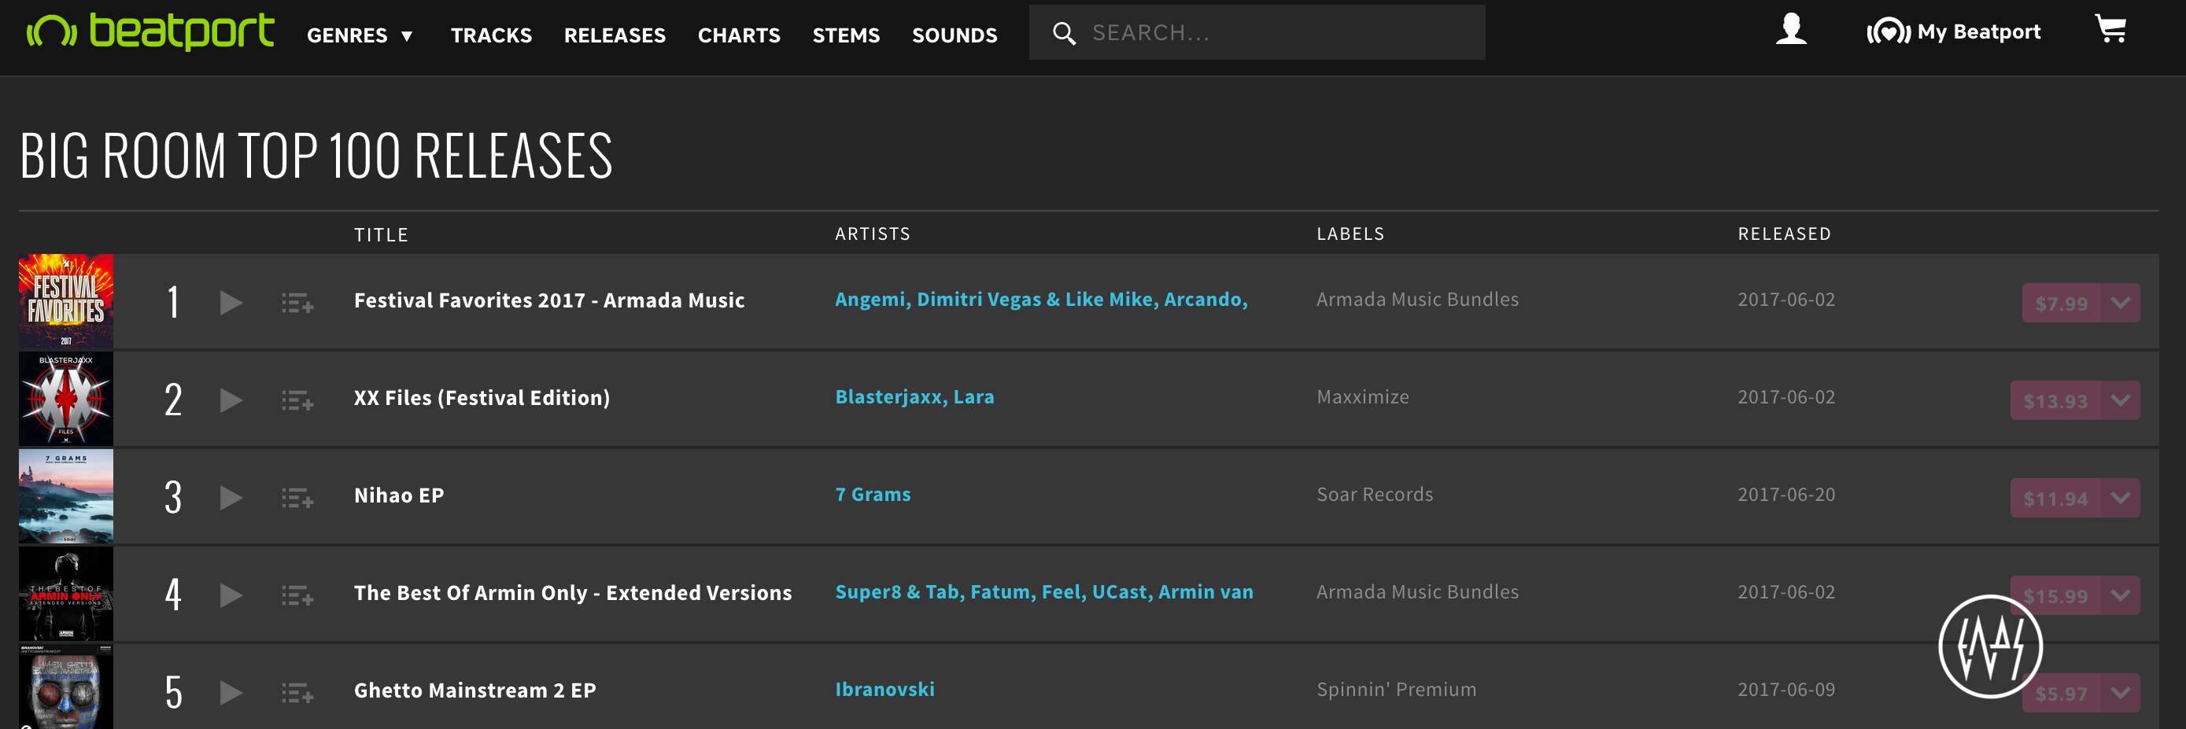Open the user account icon

(1790, 30)
